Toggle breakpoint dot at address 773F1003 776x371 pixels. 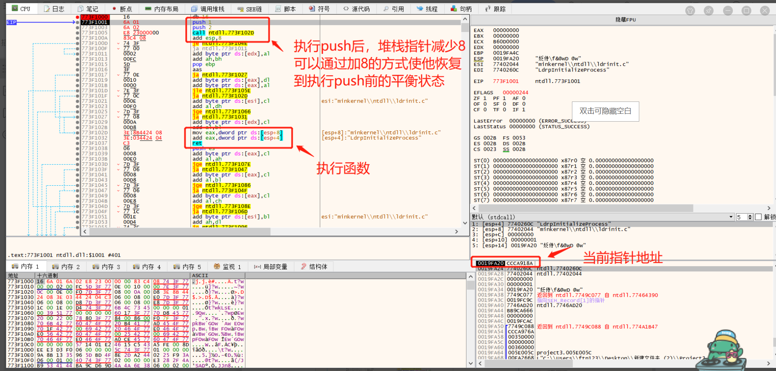(x=78, y=28)
